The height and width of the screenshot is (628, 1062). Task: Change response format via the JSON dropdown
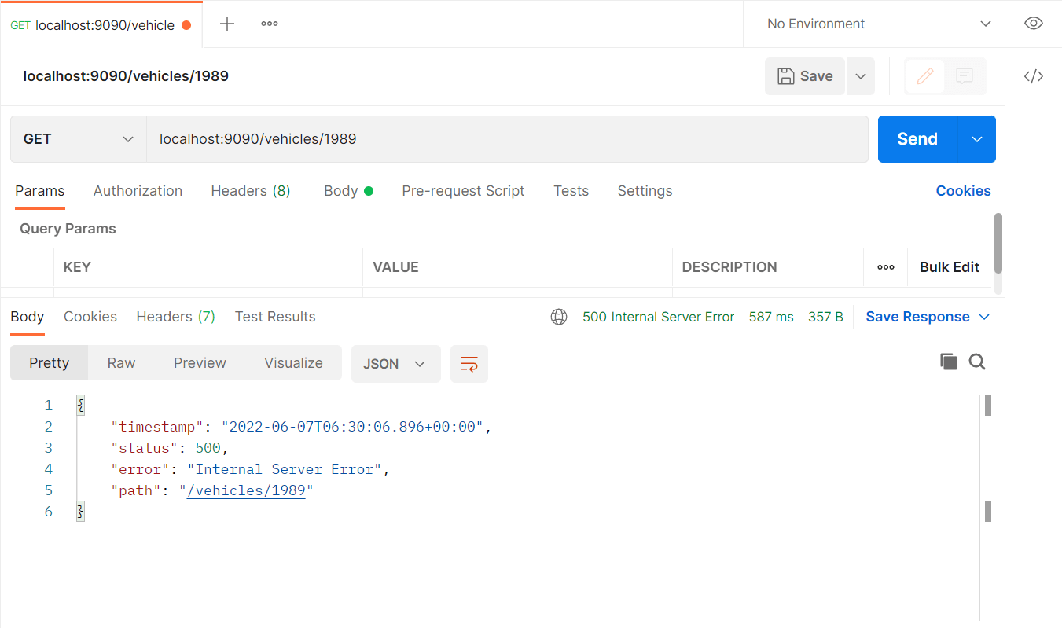(x=395, y=363)
